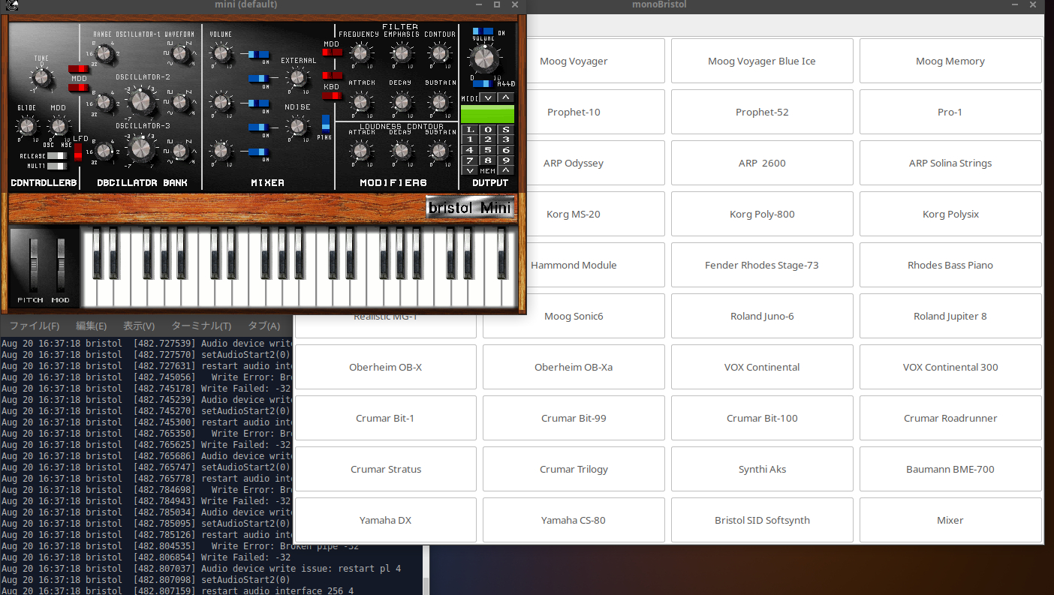This screenshot has width=1054, height=595.
Task: Click the Output master Volume knob
Action: 485,58
